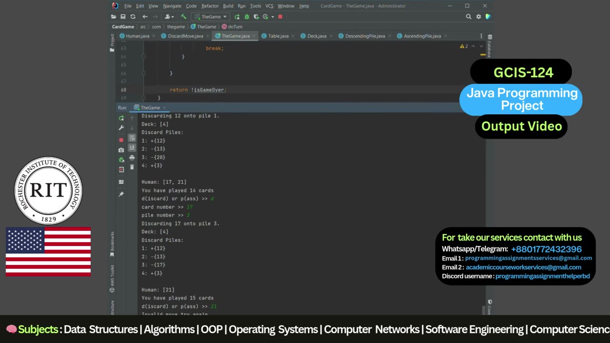The width and height of the screenshot is (610, 343).
Task: Restore layout icon in Run panel
Action: coord(121,182)
